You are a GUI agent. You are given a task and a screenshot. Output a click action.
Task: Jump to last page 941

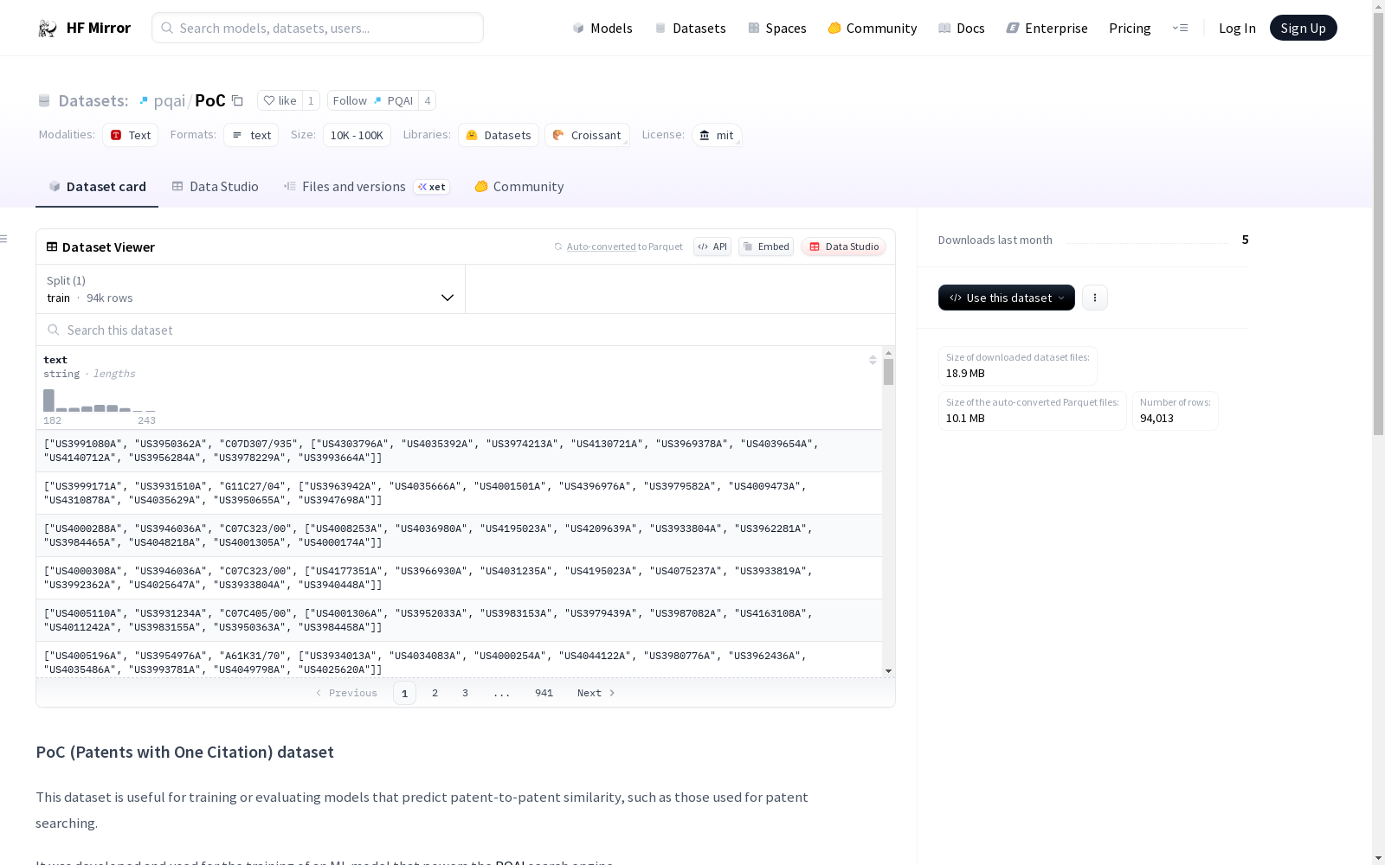pyautogui.click(x=544, y=693)
